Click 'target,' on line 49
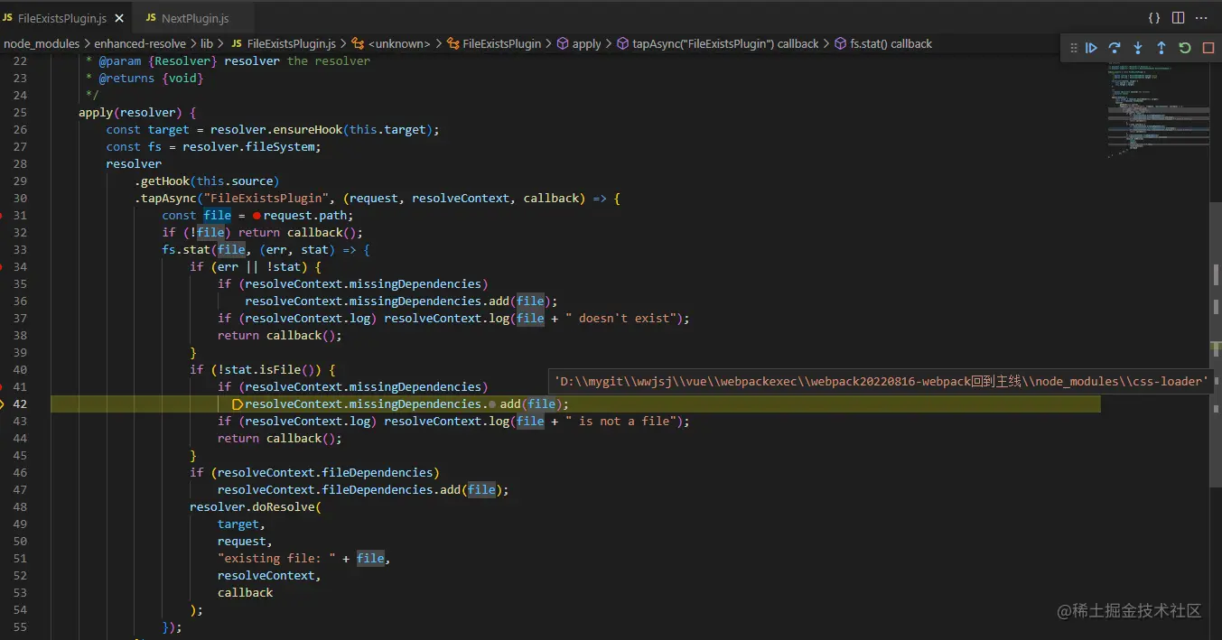1222x640 pixels. [242, 524]
